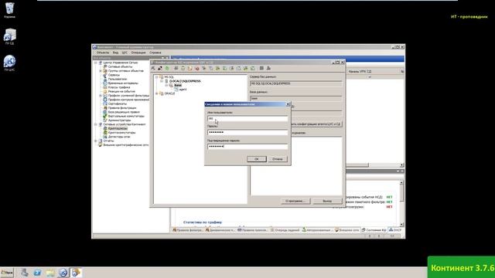The width and height of the screenshot is (495, 278).
Task: Click the first wrench icon in configurator toolbar
Action: (x=153, y=68)
